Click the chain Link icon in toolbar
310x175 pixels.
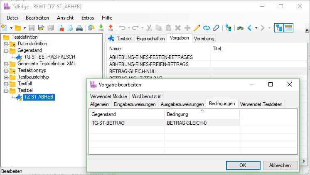[x=216, y=28]
